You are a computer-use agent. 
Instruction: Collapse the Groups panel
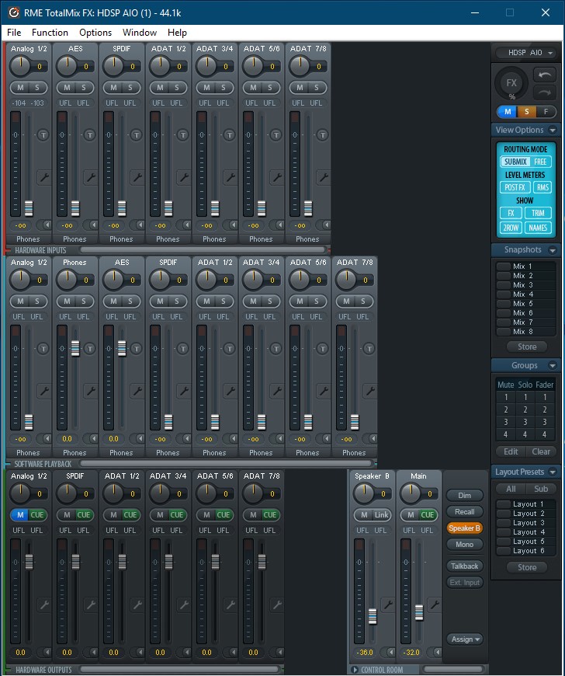tap(553, 366)
